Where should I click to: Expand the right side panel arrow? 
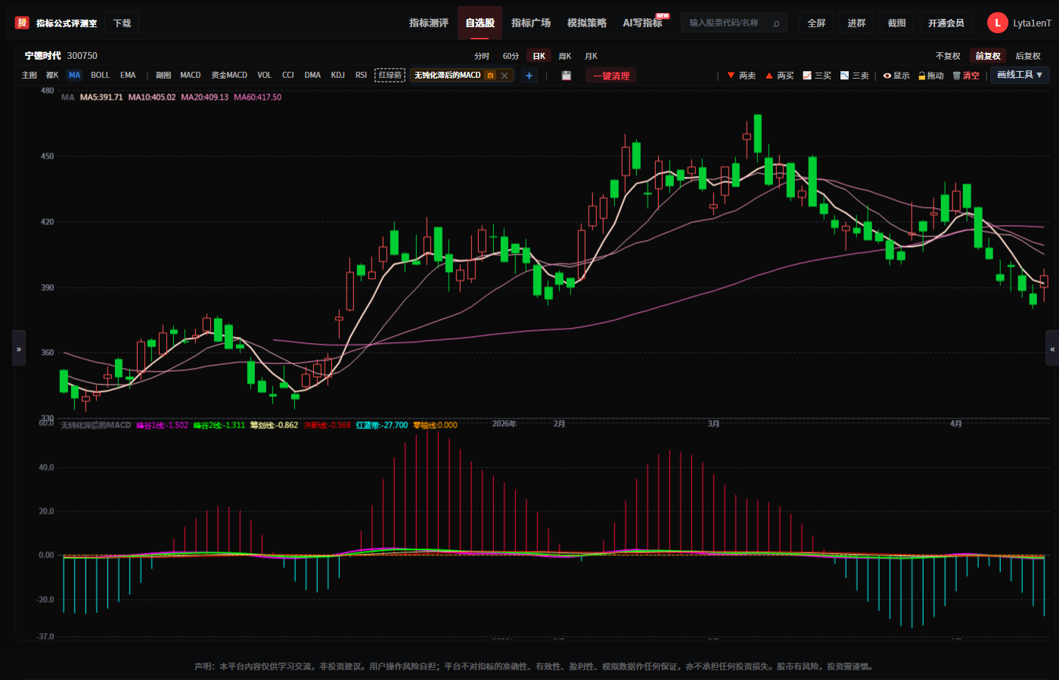1052,348
